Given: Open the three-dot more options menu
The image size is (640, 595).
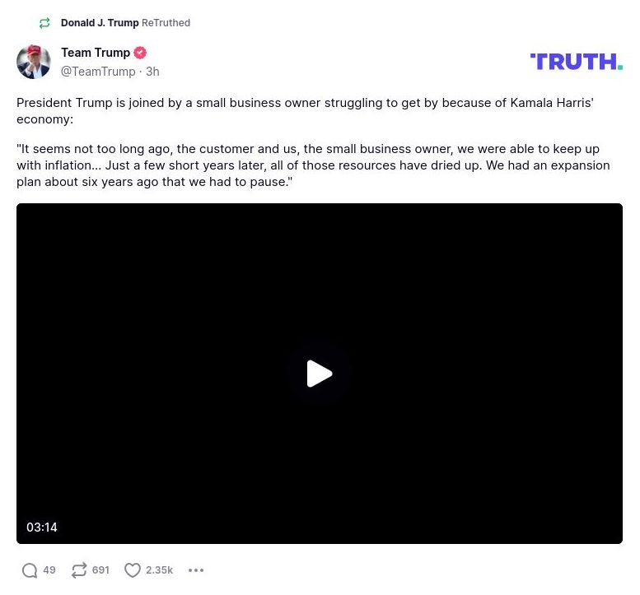Looking at the screenshot, I should pyautogui.click(x=196, y=570).
